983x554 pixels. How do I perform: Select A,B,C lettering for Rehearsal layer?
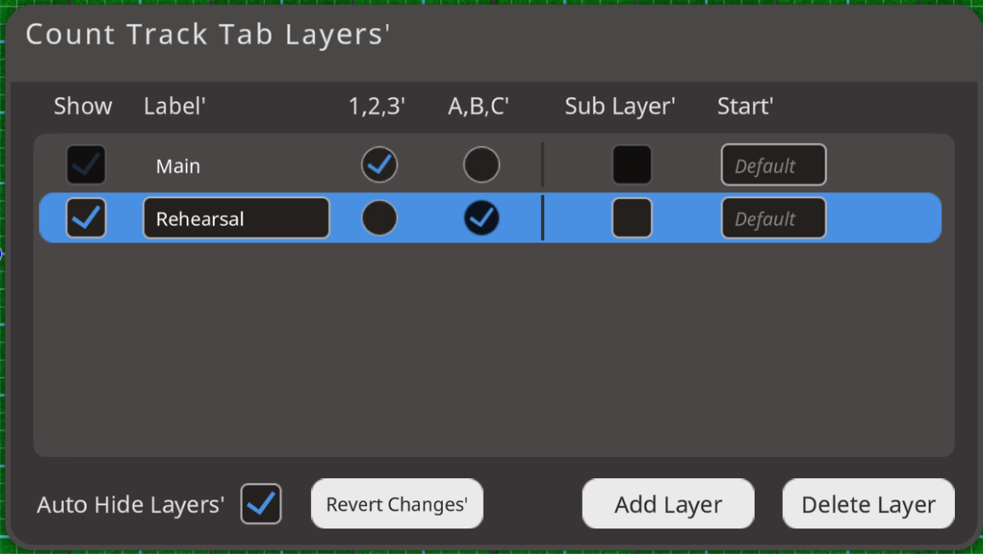[x=481, y=219]
